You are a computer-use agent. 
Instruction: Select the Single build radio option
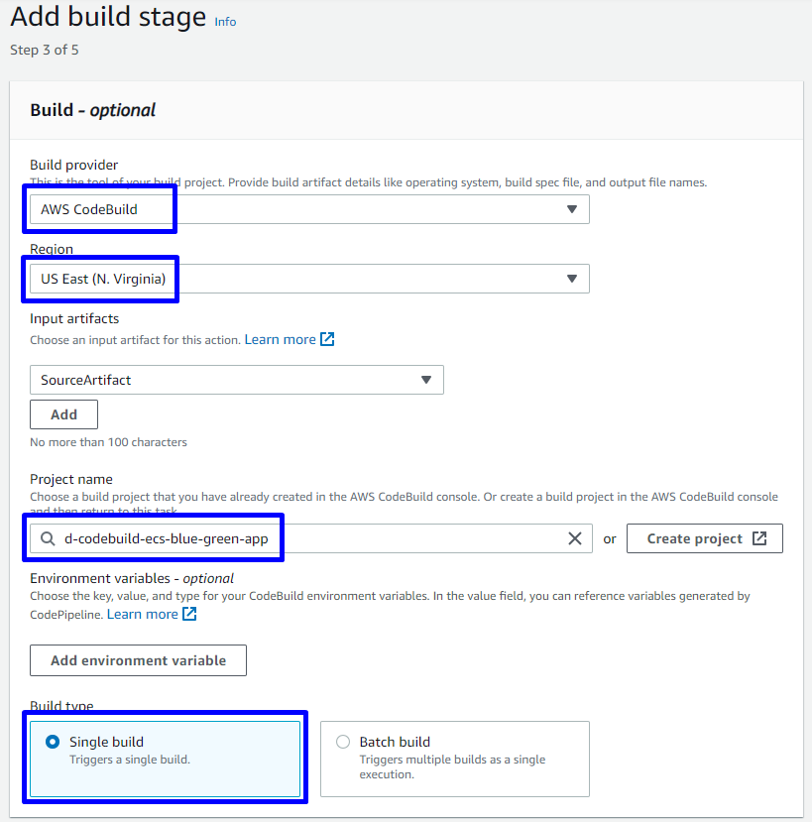[52, 742]
